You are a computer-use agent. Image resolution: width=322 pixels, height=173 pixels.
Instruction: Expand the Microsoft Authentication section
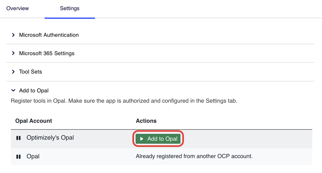click(49, 35)
